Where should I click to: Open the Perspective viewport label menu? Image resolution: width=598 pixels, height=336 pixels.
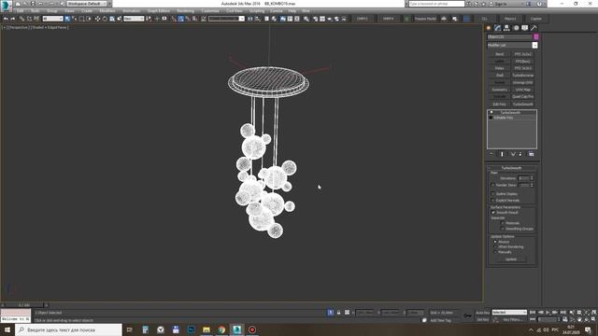click(x=18, y=27)
